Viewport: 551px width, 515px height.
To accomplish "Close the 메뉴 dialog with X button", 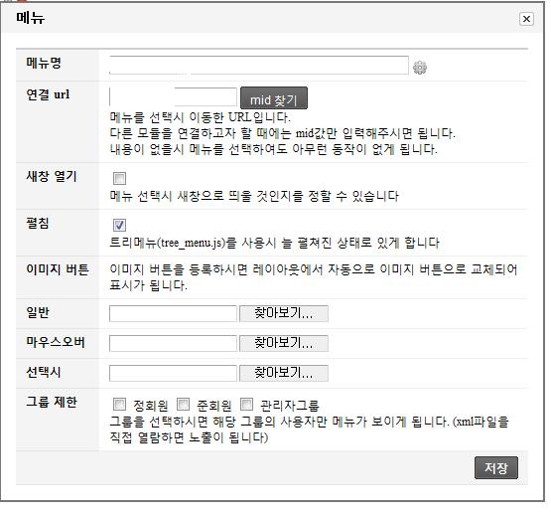I will [x=526, y=19].
